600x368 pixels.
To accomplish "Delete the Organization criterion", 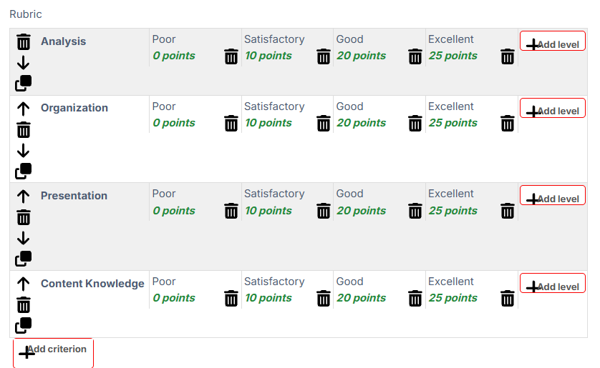I will click(24, 130).
